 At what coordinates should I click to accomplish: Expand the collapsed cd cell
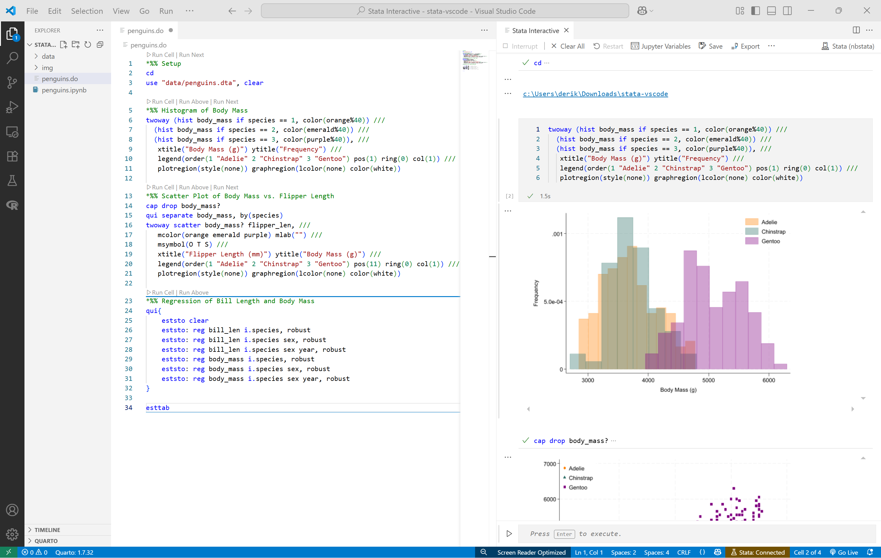tap(547, 63)
